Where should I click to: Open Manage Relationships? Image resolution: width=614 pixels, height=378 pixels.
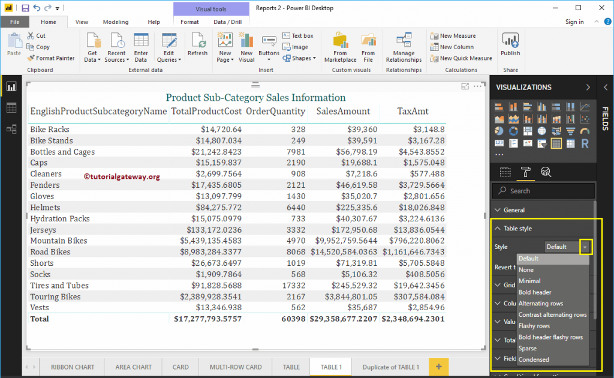point(404,48)
